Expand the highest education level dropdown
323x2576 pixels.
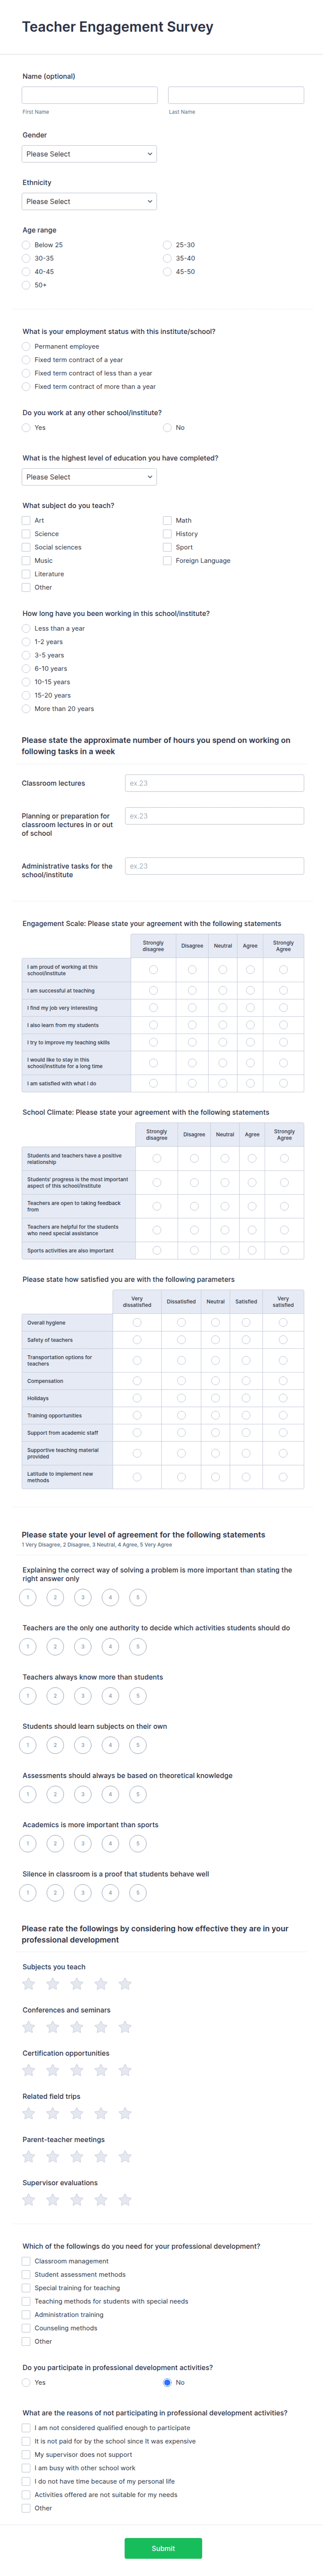point(88,477)
